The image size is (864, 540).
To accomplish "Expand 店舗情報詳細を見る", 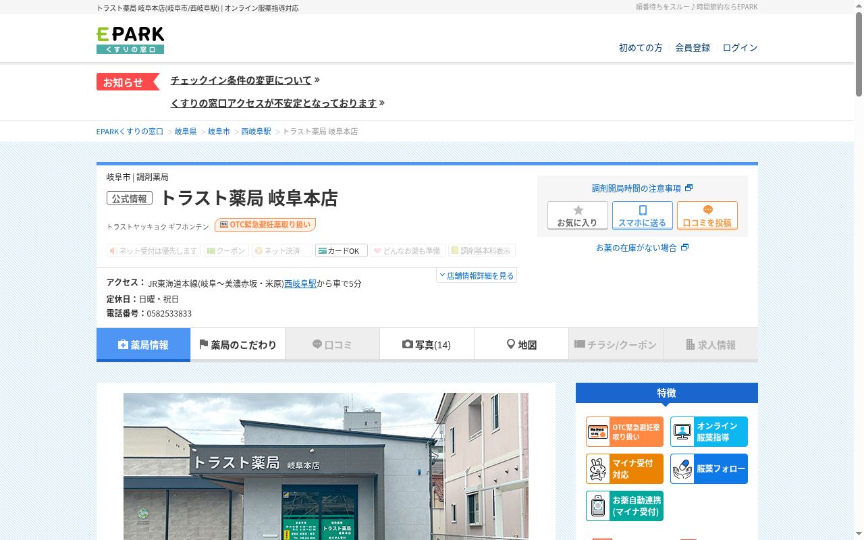I will pos(477,275).
